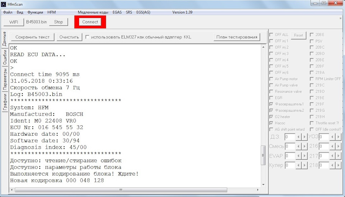The height and width of the screenshot is (197, 345).
Task: Toggle the Throttle reset checkbox
Action: 312,123
